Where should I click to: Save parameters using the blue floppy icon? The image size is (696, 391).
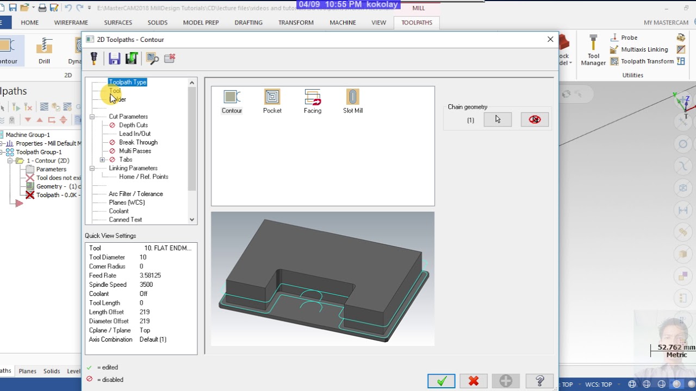tap(114, 59)
